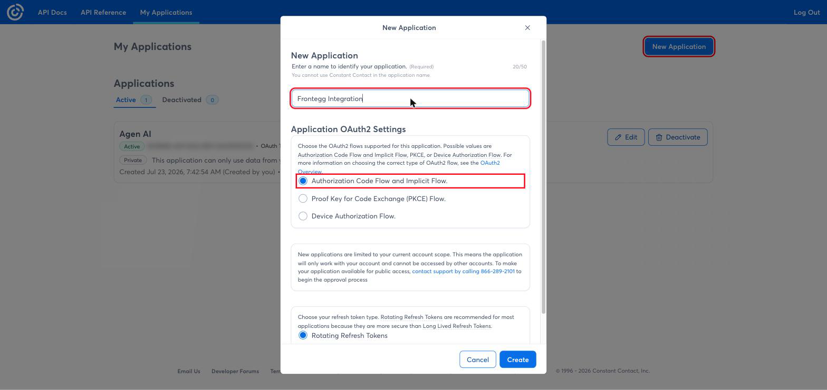Viewport: 827px width, 390px height.
Task: Click the Constant Contact logo icon
Action: click(15, 12)
